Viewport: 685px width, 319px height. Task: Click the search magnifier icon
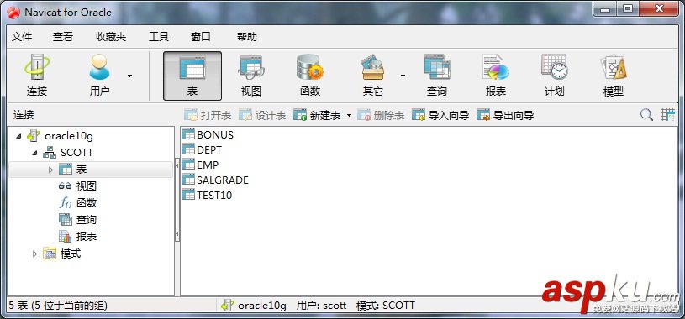646,115
